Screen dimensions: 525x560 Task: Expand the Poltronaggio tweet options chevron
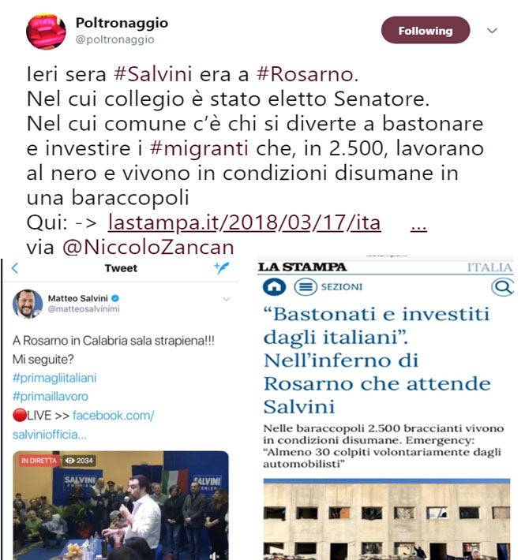(x=492, y=31)
